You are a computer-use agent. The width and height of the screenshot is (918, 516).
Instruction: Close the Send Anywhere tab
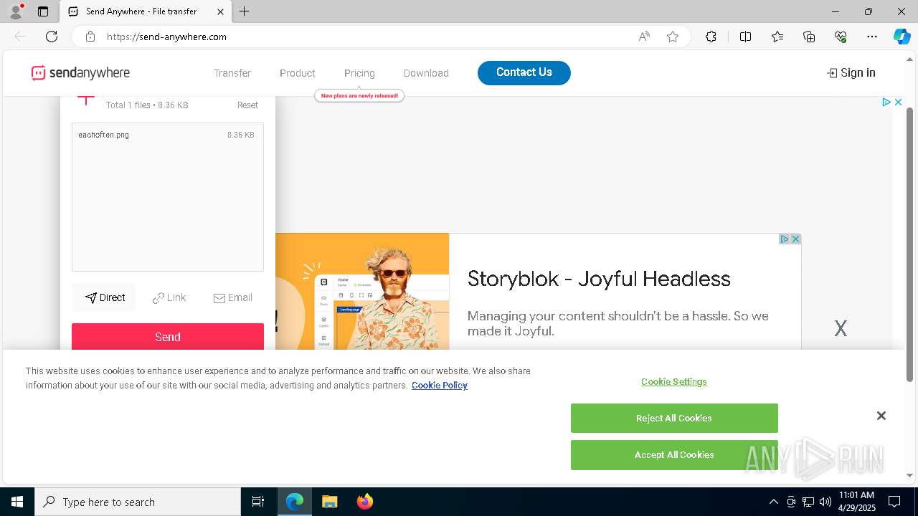[220, 11]
